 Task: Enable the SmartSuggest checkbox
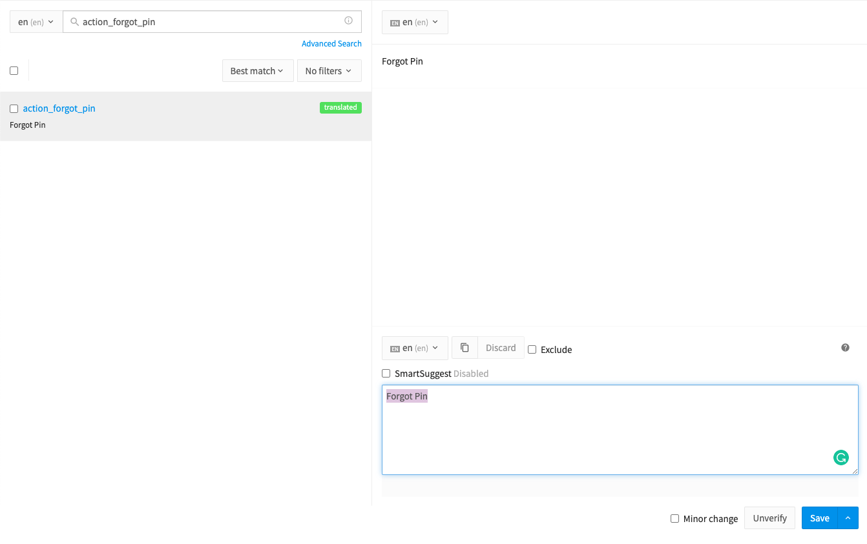coord(386,374)
